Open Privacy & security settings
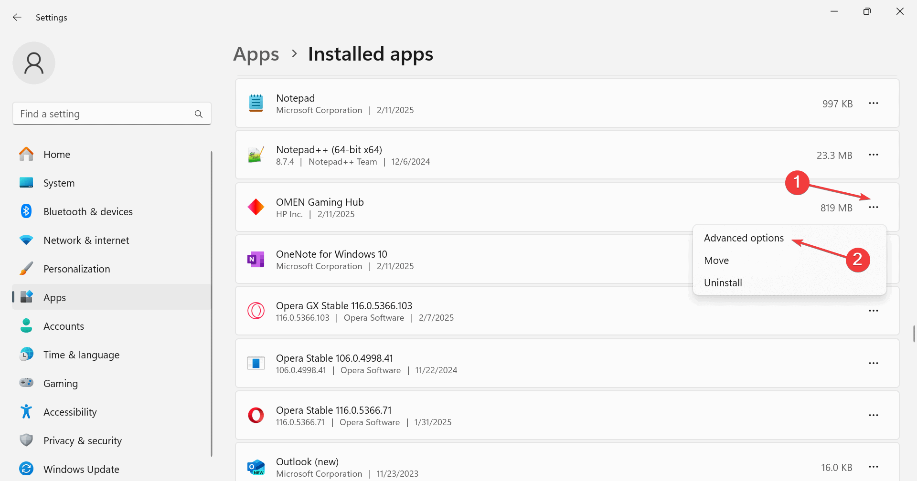917x481 pixels. [112, 440]
